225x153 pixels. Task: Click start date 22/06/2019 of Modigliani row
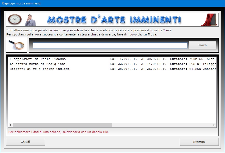pos(128,64)
